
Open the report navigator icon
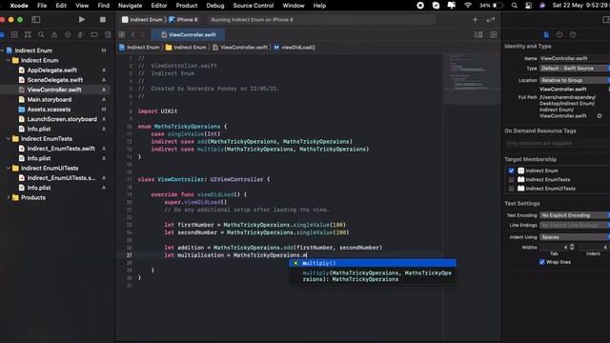(x=108, y=34)
